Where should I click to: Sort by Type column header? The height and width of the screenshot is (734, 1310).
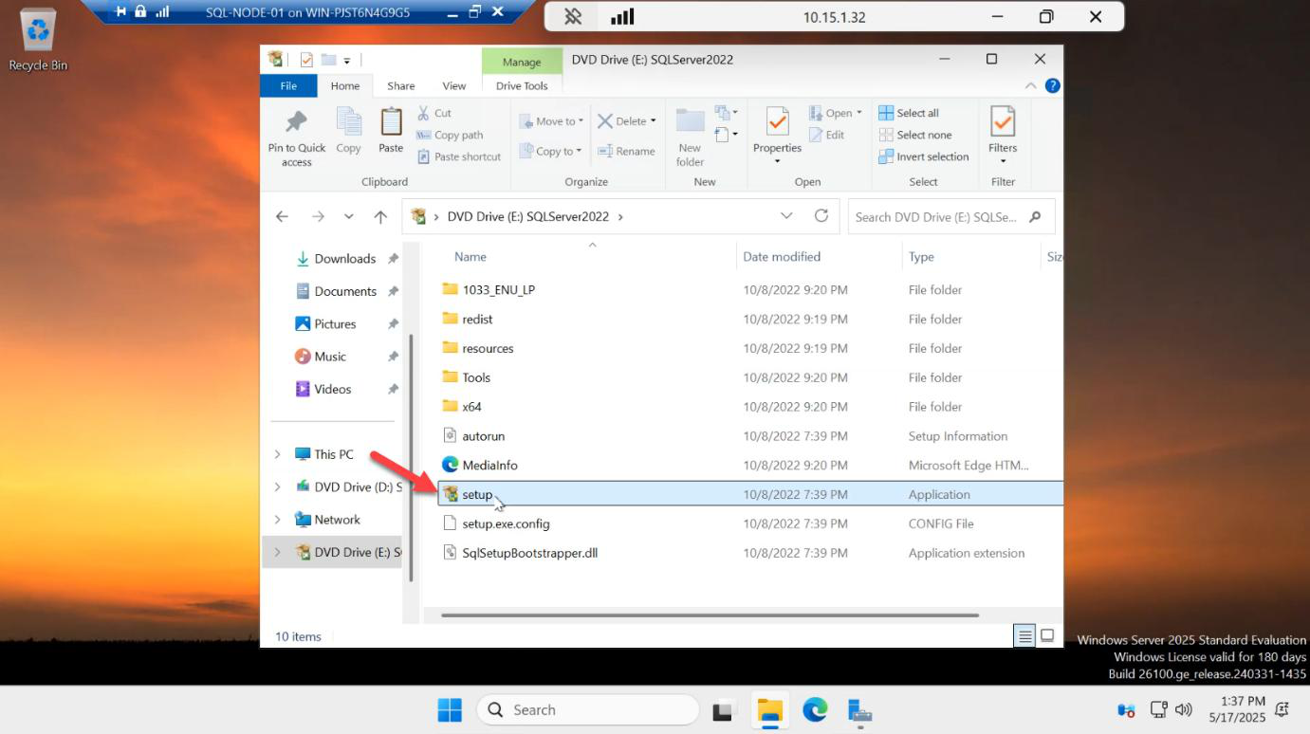(x=921, y=256)
